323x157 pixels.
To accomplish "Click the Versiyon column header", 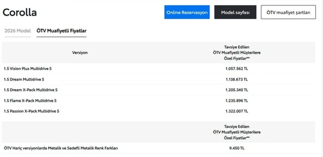I will coord(80,53).
